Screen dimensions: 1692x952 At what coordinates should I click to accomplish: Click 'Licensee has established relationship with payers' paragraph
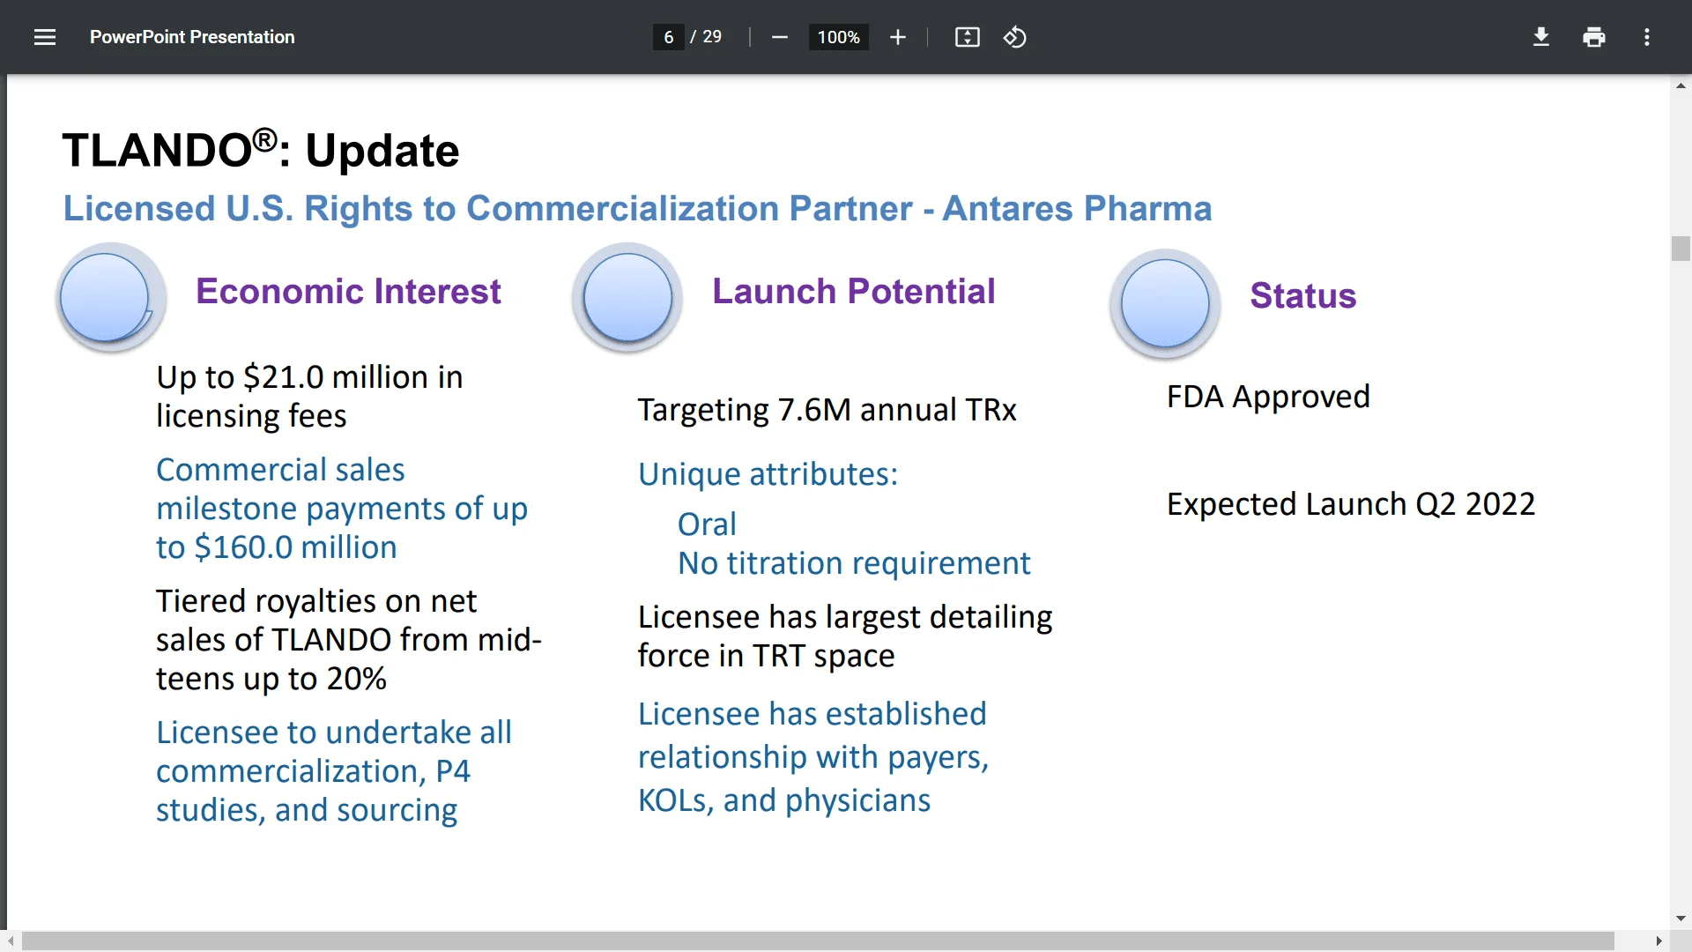tap(813, 757)
